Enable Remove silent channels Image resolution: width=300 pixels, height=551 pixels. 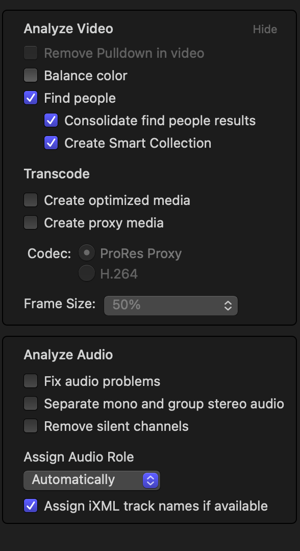31,426
